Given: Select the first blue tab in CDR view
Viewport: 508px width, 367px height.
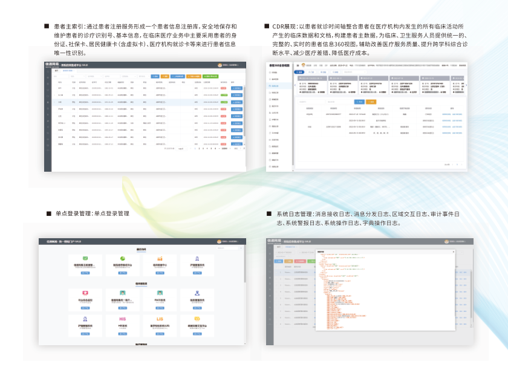Looking at the screenshot, I should 300,71.
